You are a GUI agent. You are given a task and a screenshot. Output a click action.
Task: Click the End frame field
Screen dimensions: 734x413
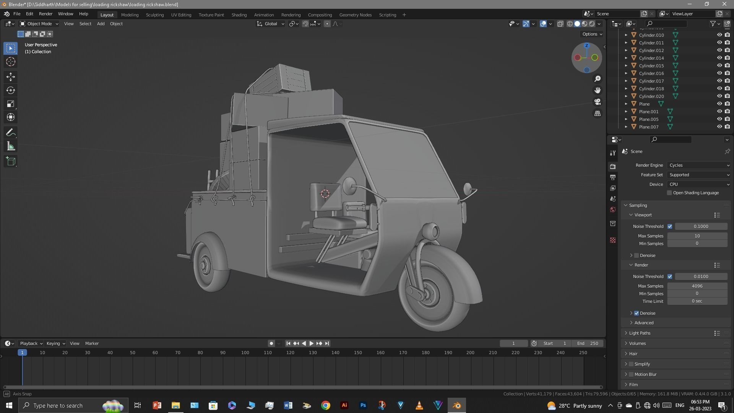coord(588,343)
